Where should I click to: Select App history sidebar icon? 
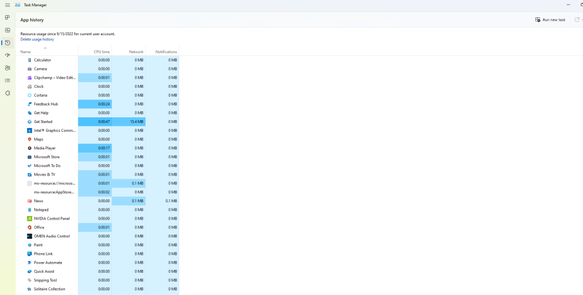coord(7,42)
